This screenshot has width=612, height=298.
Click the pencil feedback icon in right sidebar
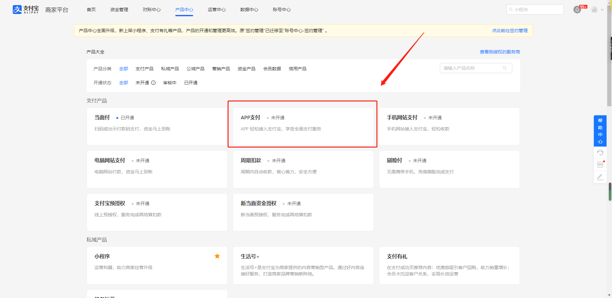(600, 177)
